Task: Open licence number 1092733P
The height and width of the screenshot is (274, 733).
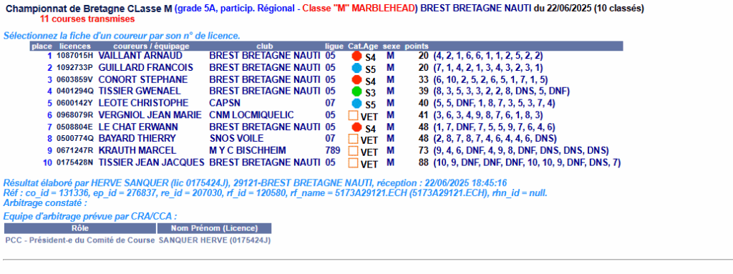Action: pyautogui.click(x=74, y=67)
